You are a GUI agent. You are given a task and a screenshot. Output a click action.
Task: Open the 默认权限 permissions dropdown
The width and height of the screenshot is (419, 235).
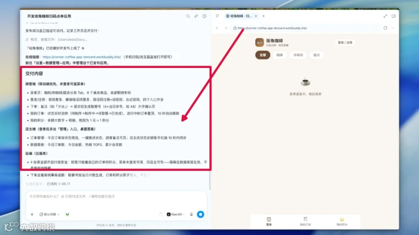[49, 214]
